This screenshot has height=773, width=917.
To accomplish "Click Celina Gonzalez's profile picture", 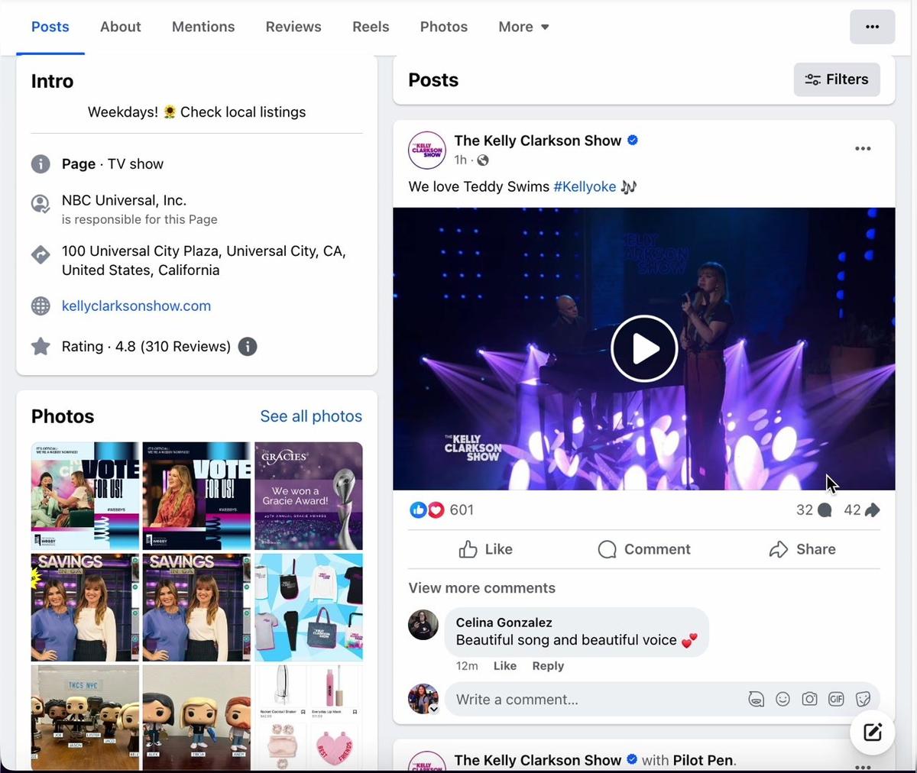I will tap(423, 625).
